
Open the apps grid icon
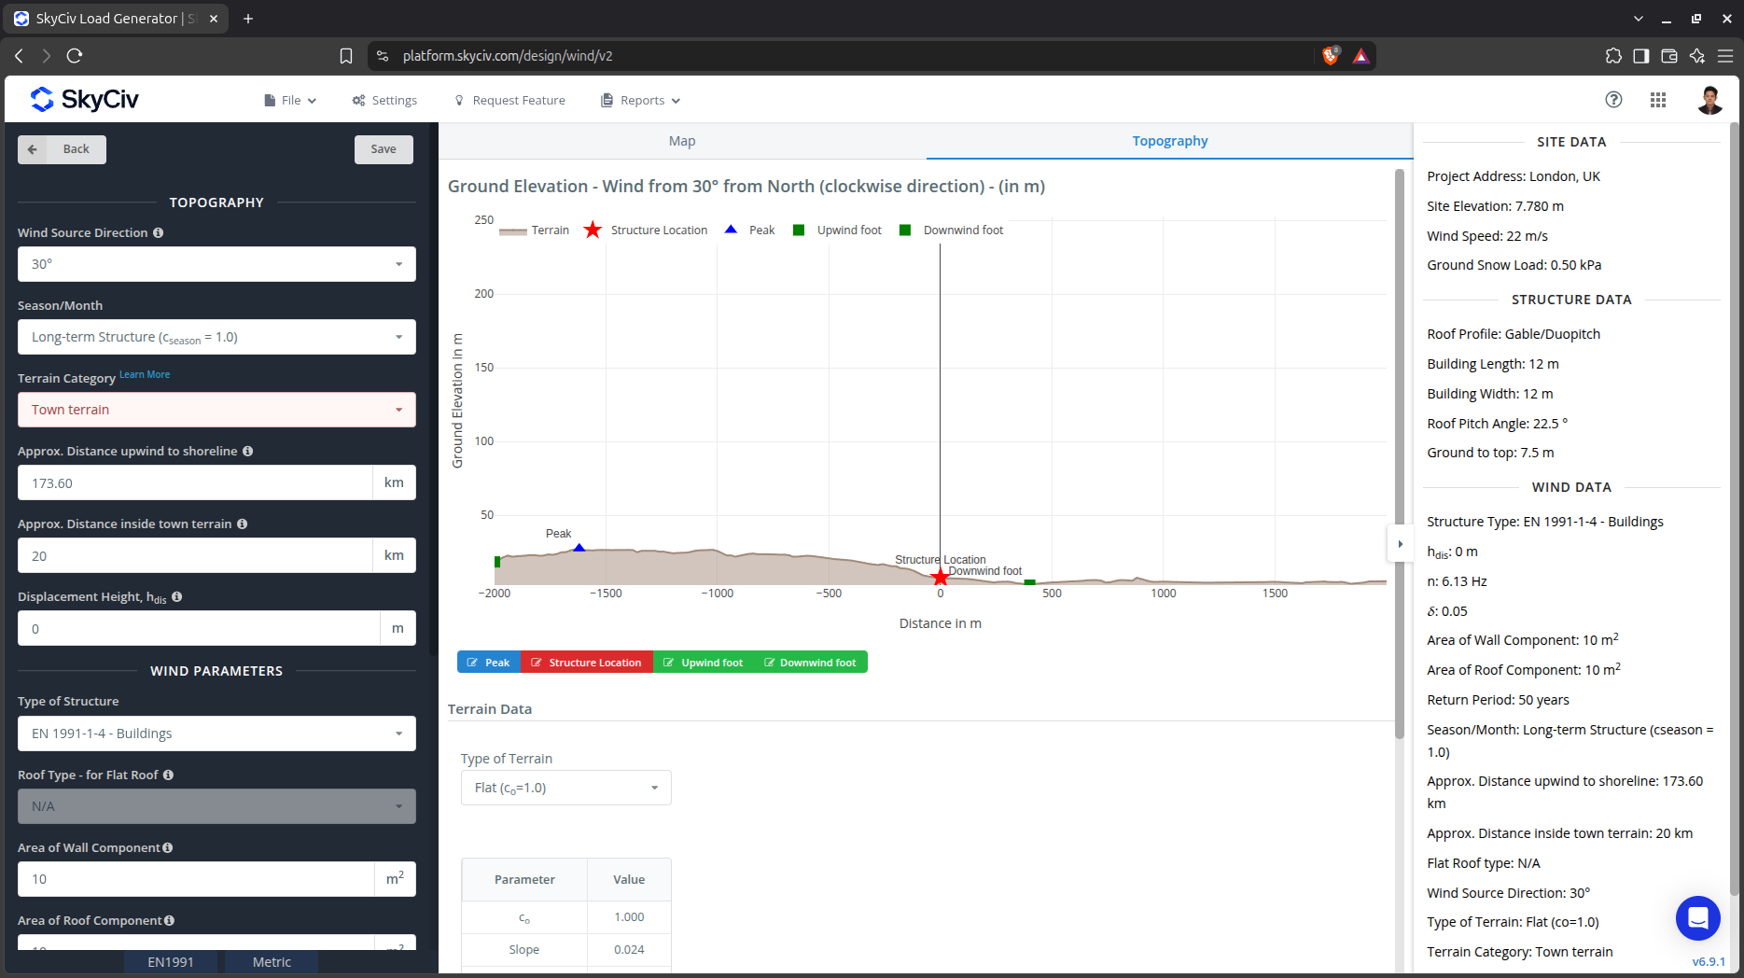[x=1658, y=100]
